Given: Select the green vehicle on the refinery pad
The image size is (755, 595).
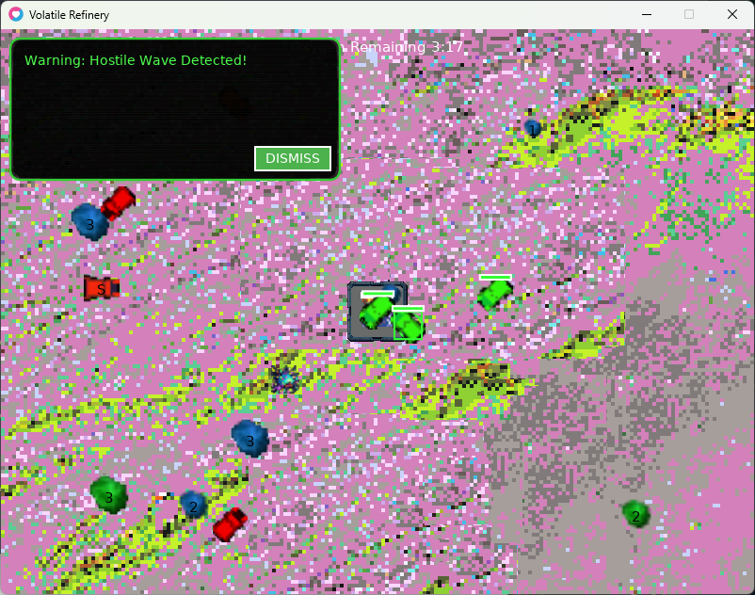Looking at the screenshot, I should click(x=376, y=312).
